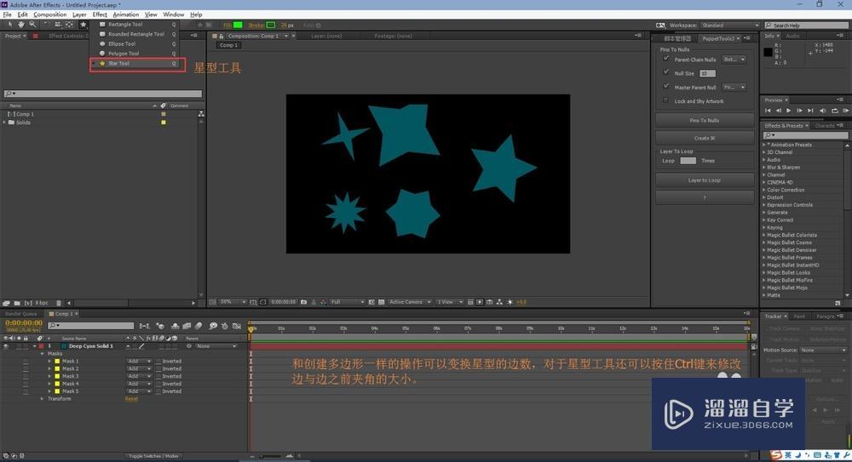This screenshot has height=462, width=852.
Task: Jump to last frame in Preview panel
Action: coord(810,111)
